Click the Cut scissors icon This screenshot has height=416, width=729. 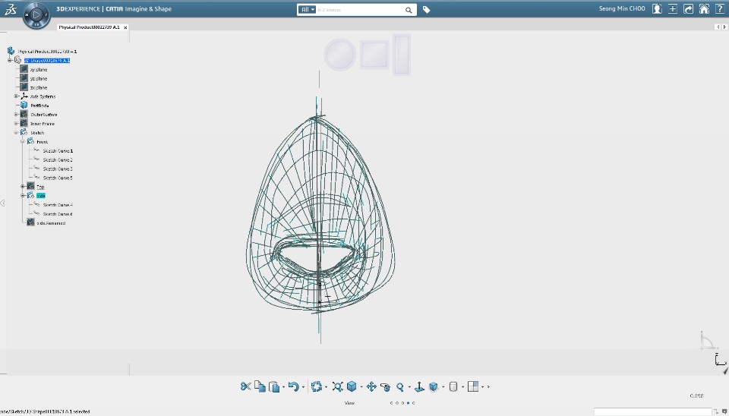pos(245,386)
